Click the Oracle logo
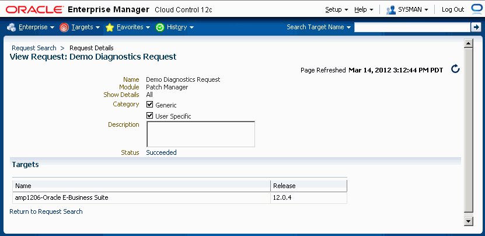This screenshot has width=485, height=236. point(34,9)
